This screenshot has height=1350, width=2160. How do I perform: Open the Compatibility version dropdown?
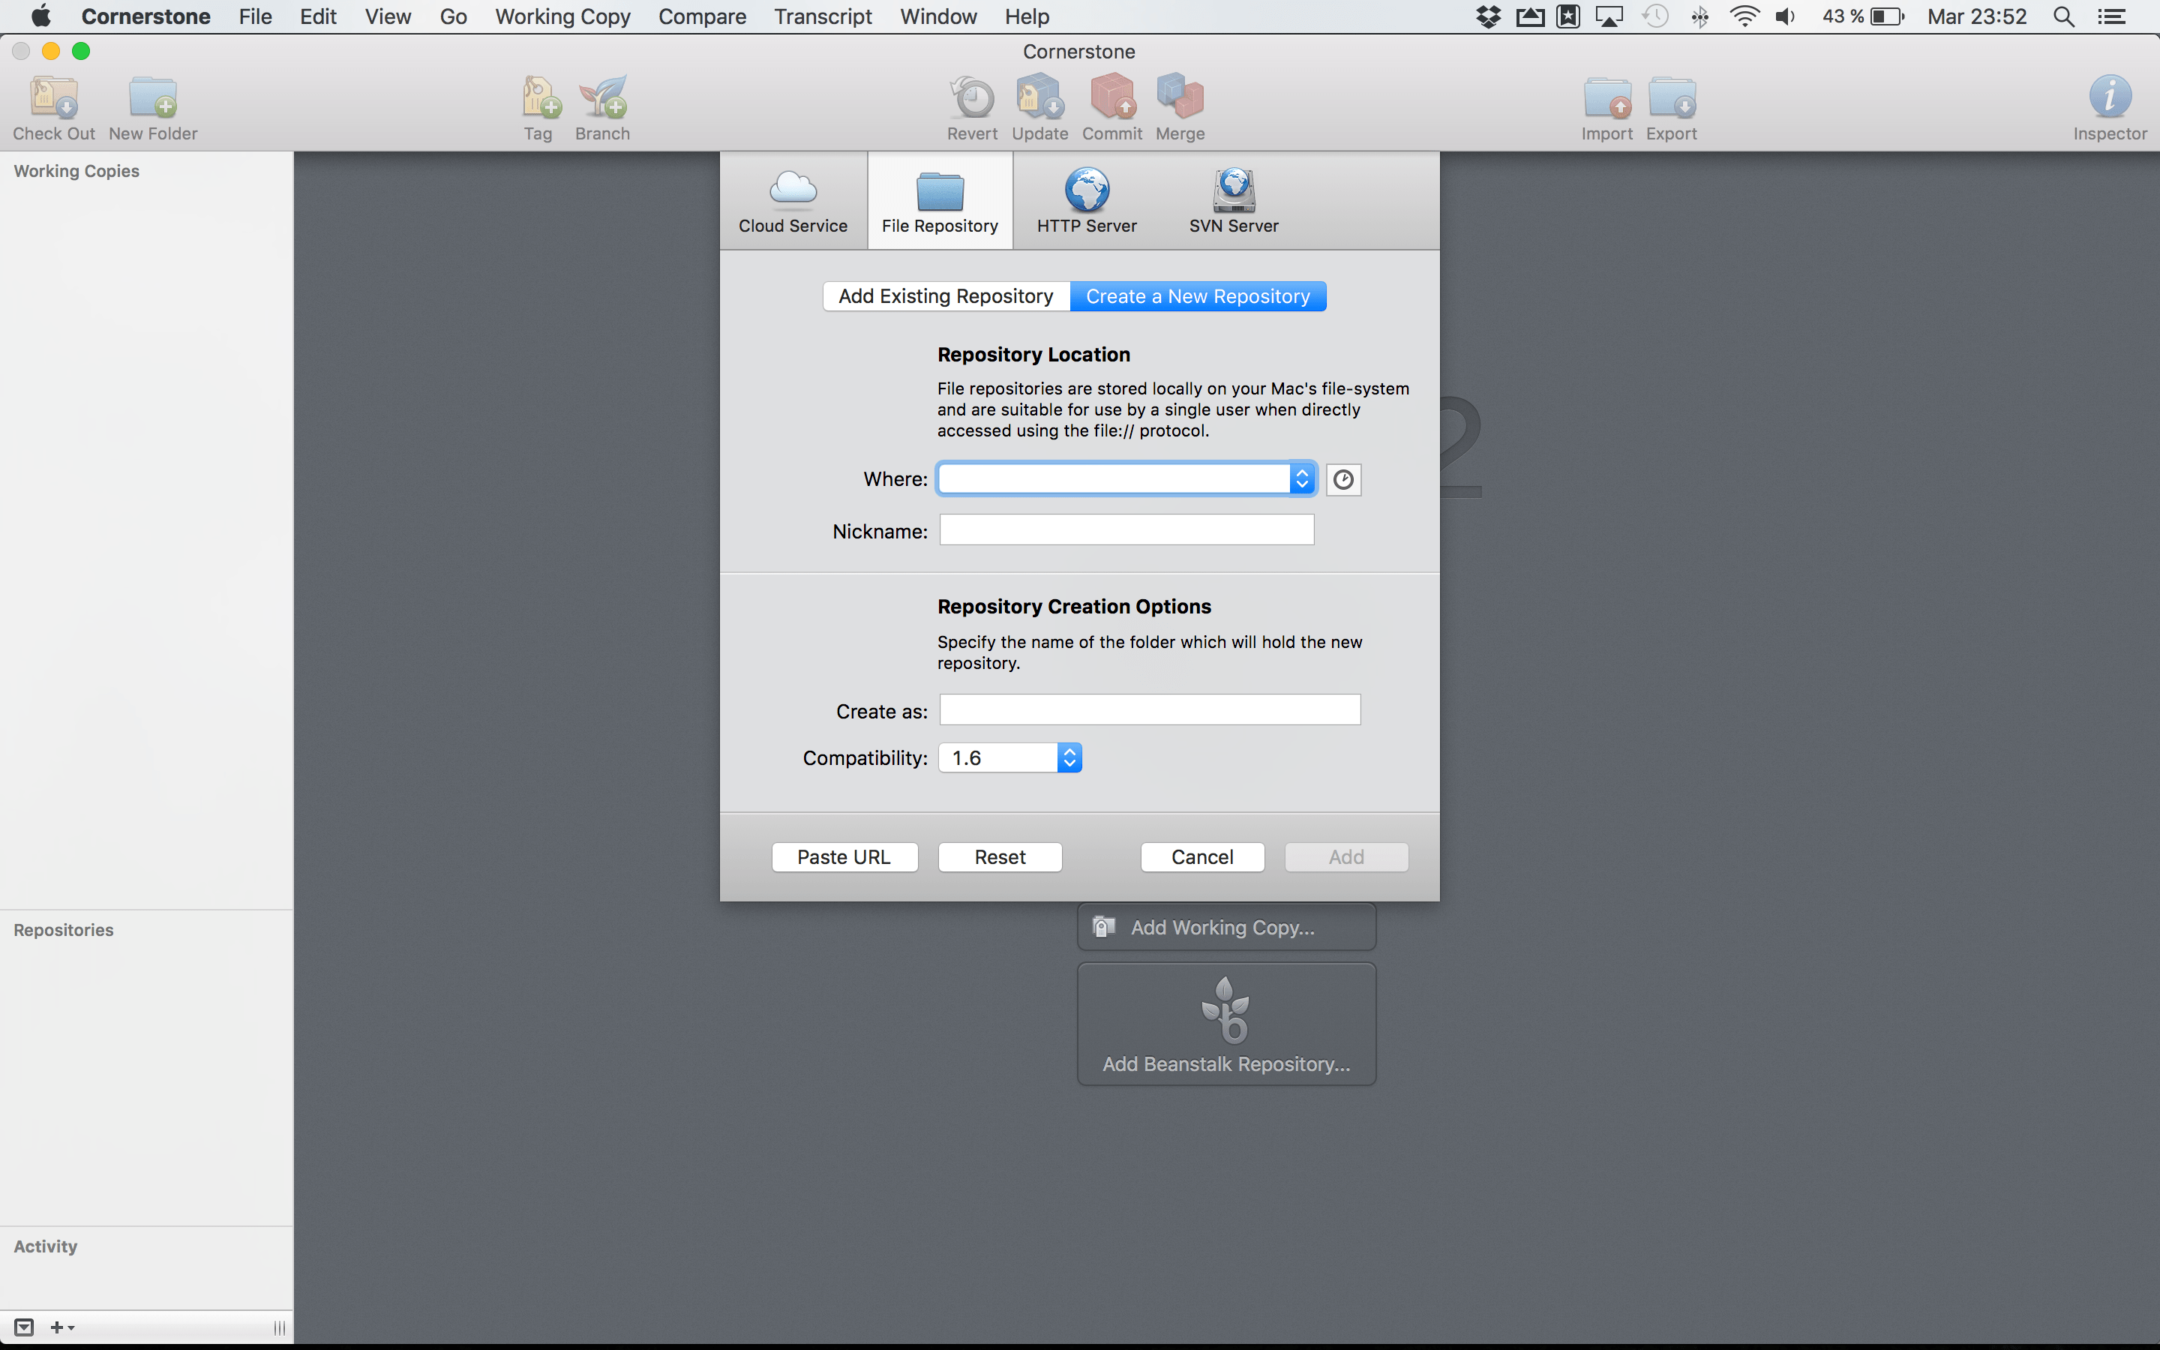click(x=1010, y=758)
